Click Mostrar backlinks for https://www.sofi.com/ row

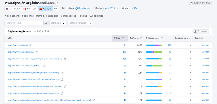[205, 45]
